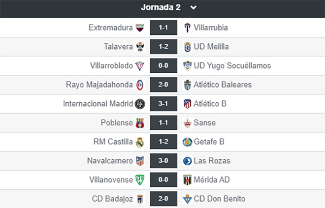Open the Internacional Madrid round crest
This screenshot has height=208, width=325.
coord(140,104)
